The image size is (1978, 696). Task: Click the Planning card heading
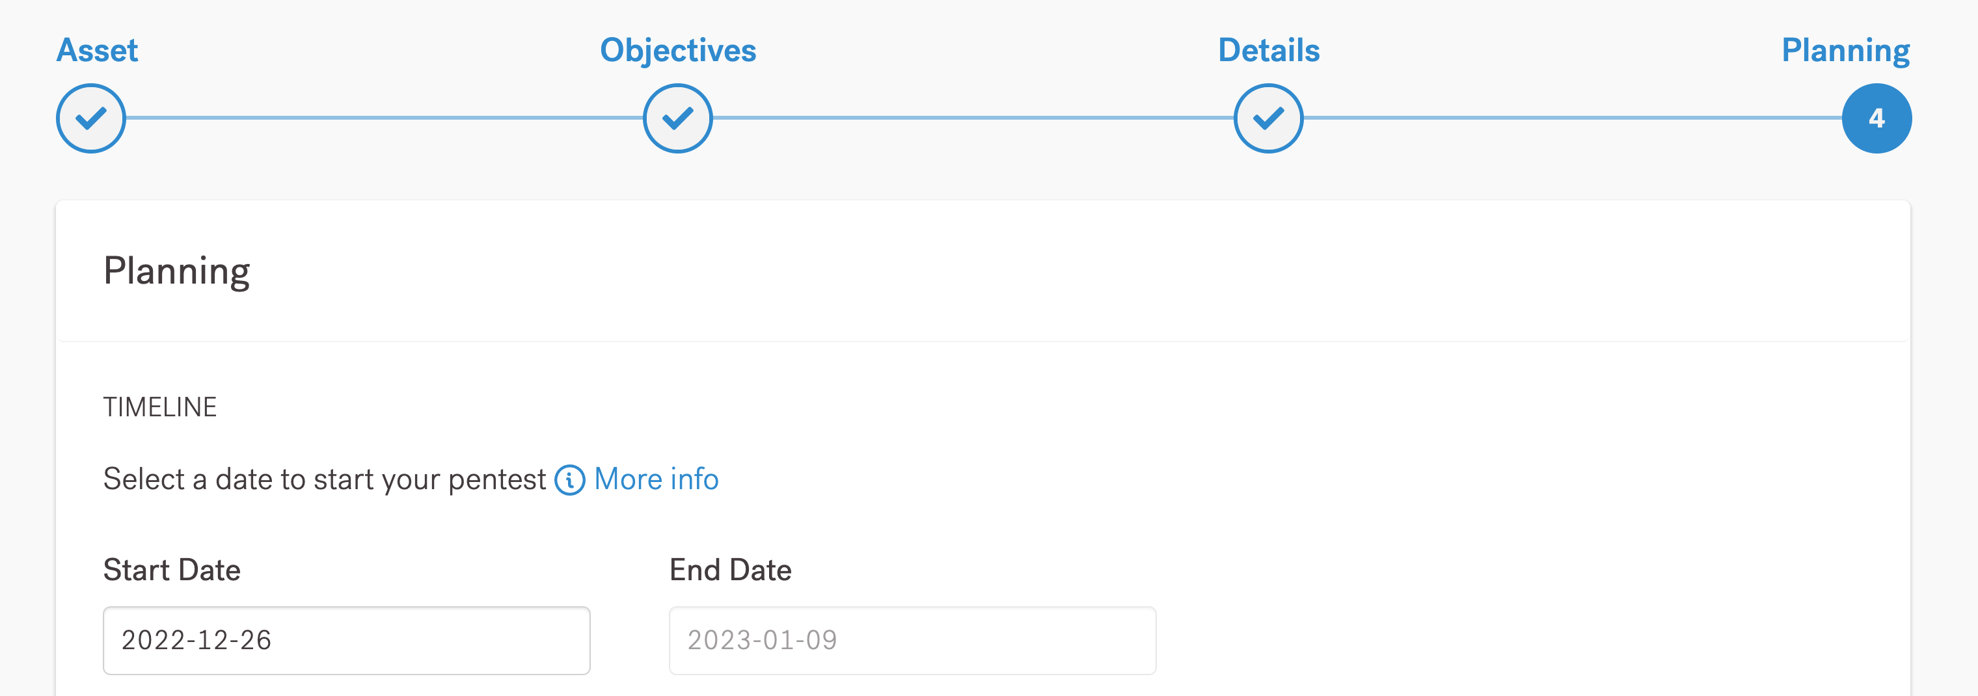pyautogui.click(x=176, y=271)
